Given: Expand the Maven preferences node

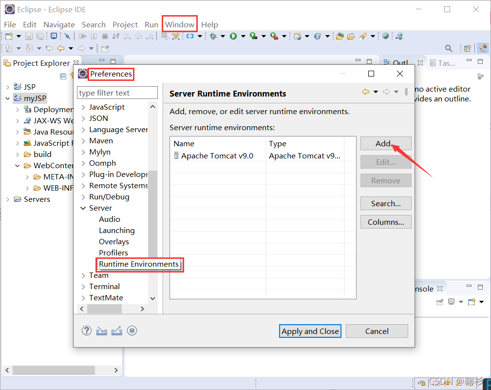Looking at the screenshot, I should tap(83, 141).
